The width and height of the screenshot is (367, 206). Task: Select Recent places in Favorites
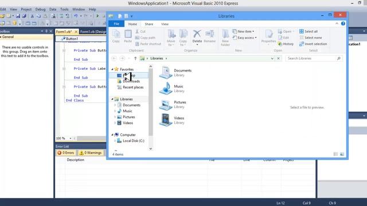133,88
